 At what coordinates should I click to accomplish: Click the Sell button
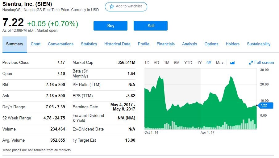click(151, 26)
